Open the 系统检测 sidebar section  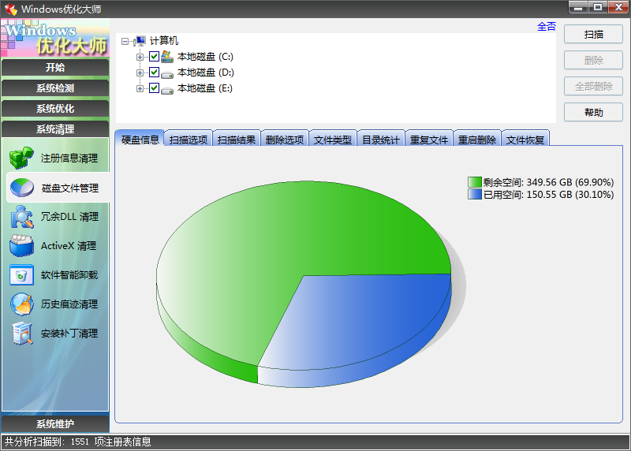pos(55,88)
